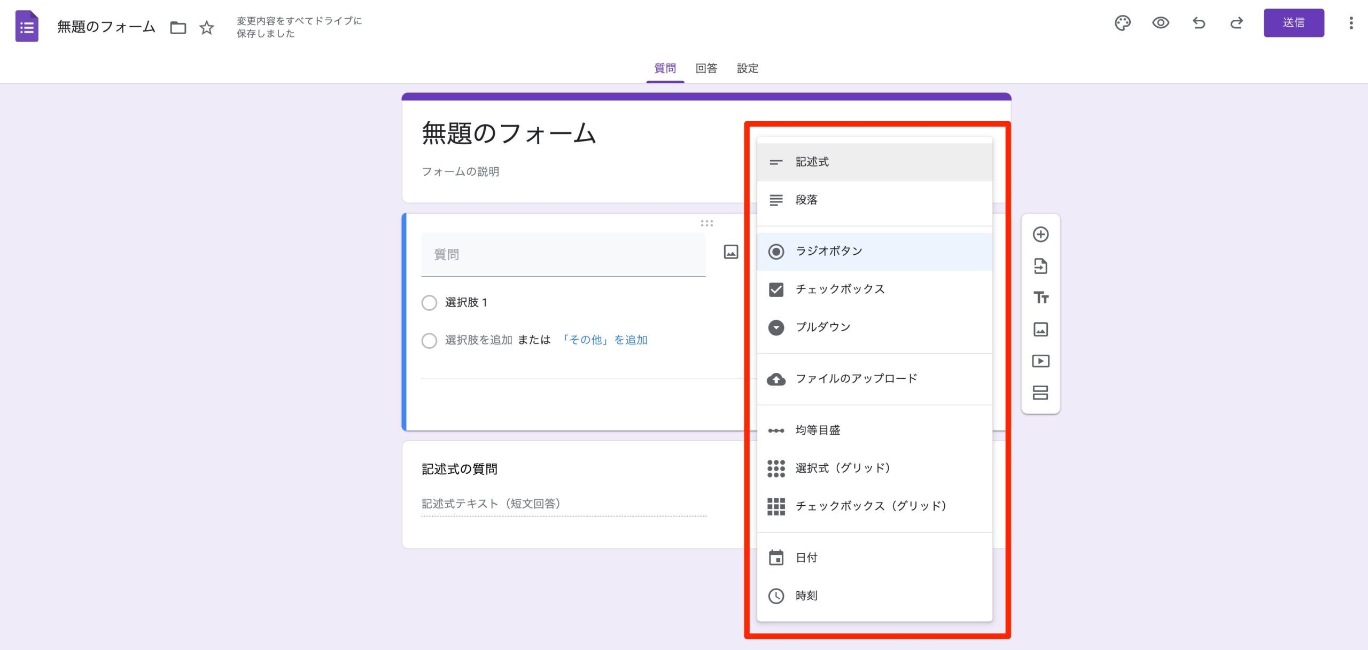Star the form next to its title
Image resolution: width=1368 pixels, height=650 pixels.
pyautogui.click(x=206, y=28)
